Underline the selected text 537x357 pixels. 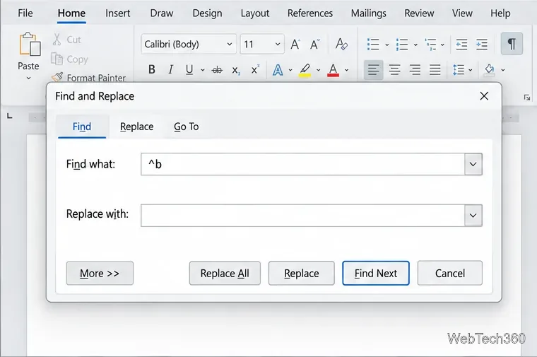point(189,69)
